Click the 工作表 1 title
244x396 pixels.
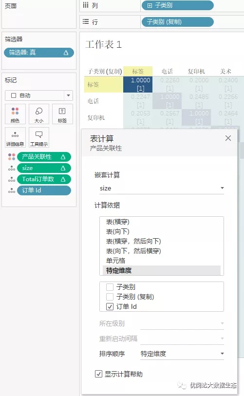104,44
